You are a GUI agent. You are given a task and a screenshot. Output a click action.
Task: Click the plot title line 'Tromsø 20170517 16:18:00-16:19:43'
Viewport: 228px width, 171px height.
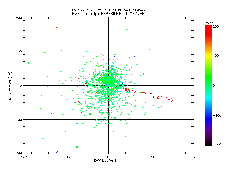[x=108, y=10]
